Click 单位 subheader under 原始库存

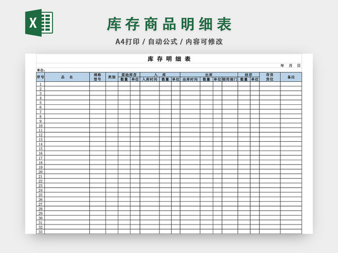click(135, 79)
